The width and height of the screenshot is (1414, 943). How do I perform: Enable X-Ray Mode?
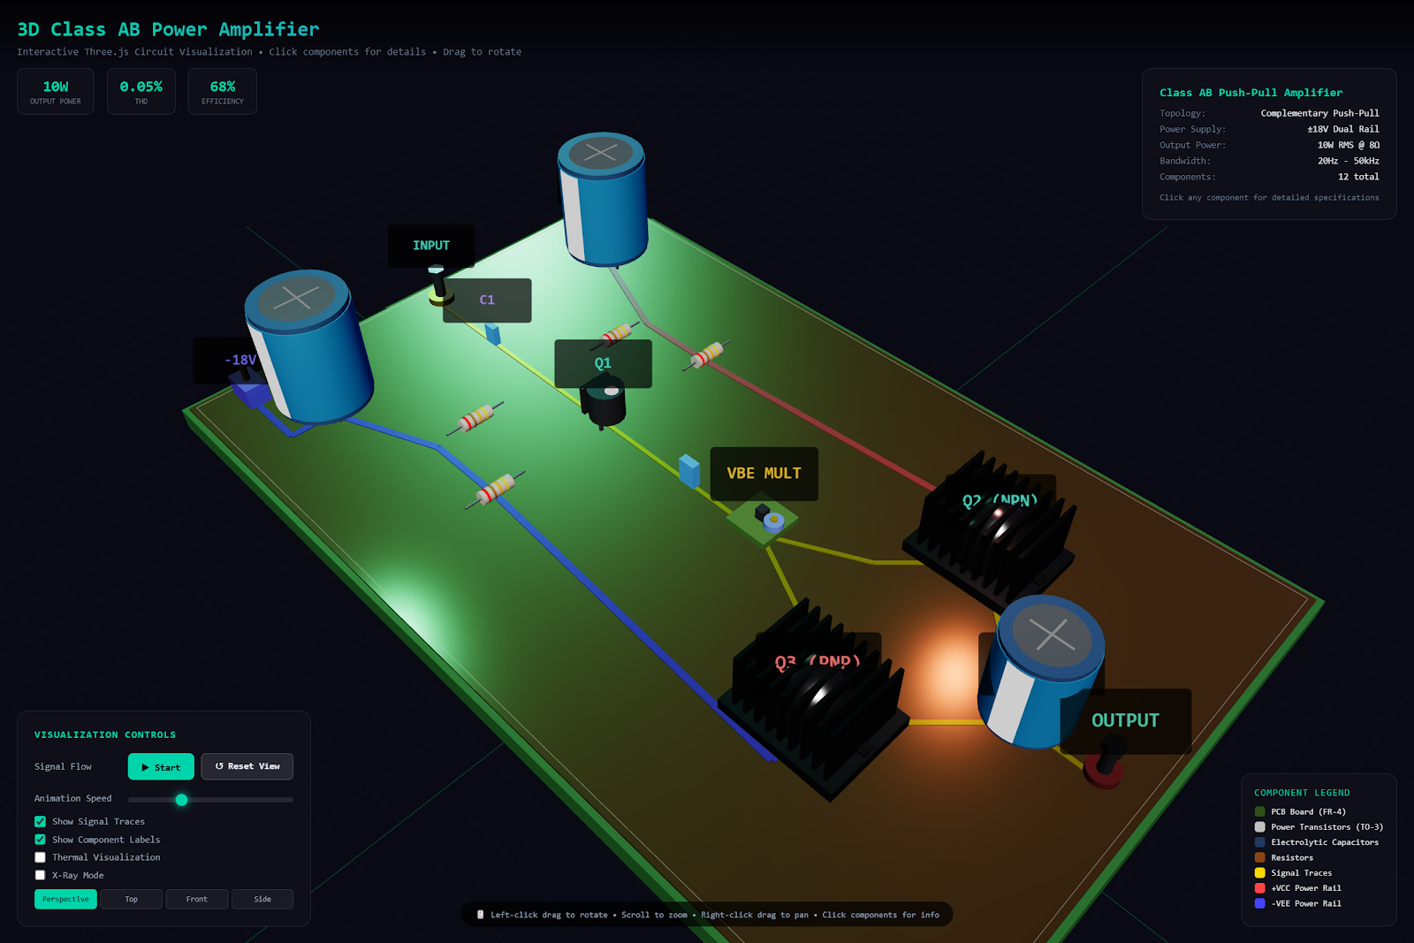tap(40, 875)
